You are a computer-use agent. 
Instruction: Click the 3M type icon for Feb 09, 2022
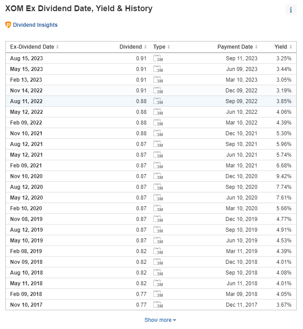pos(158,122)
